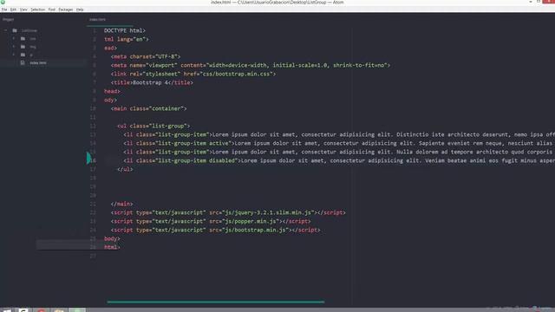This screenshot has height=312, width=555.
Task: Click the first li class="list-group-item" line
Action: click(x=339, y=134)
